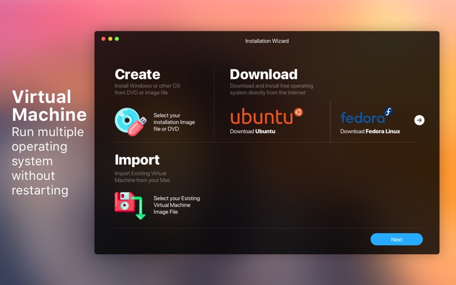Choose "Download Ubuntu" label
This screenshot has height=285, width=456.
tap(253, 132)
